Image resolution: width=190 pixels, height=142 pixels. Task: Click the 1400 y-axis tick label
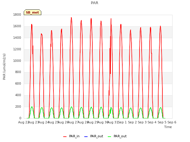17,38
